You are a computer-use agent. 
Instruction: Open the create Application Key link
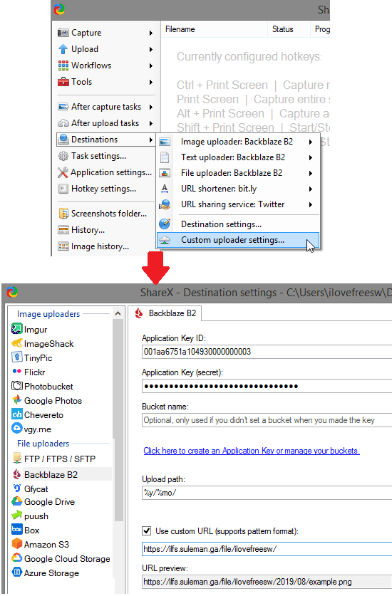(252, 451)
